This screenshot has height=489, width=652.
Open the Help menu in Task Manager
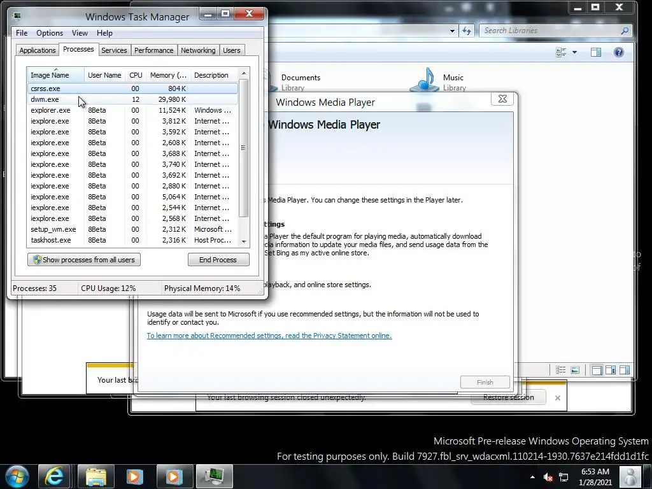point(104,33)
